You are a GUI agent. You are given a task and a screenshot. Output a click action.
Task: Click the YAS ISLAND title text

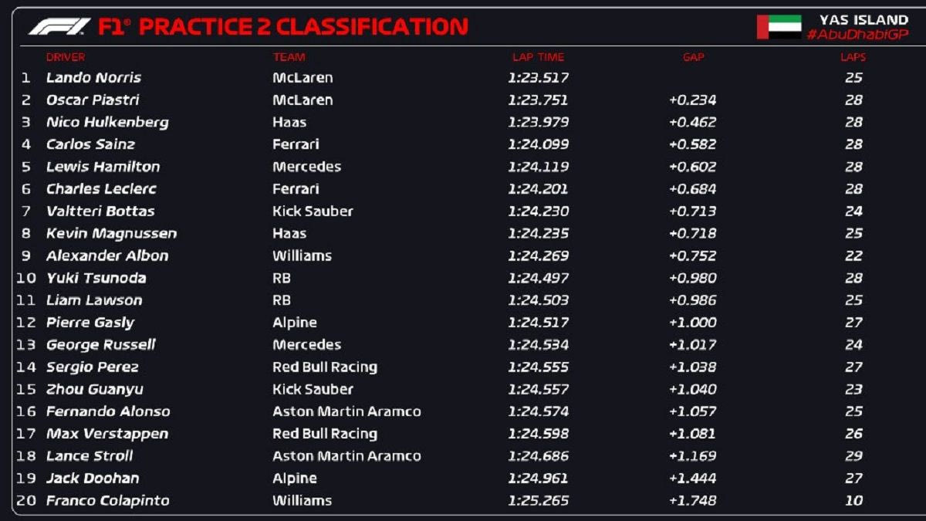tap(863, 20)
